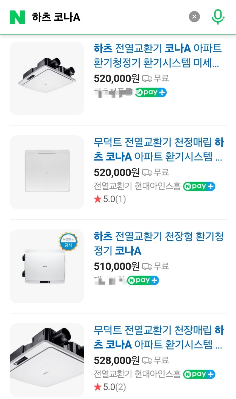Viewport: 236px width, 399px height.
Task: Clear the search text with X button
Action: (x=194, y=17)
